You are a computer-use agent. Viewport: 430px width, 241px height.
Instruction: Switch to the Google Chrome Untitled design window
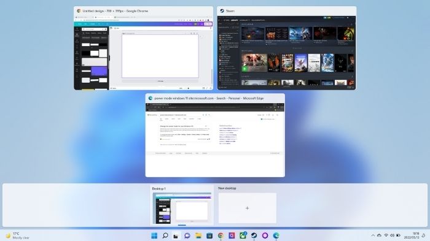(143, 48)
